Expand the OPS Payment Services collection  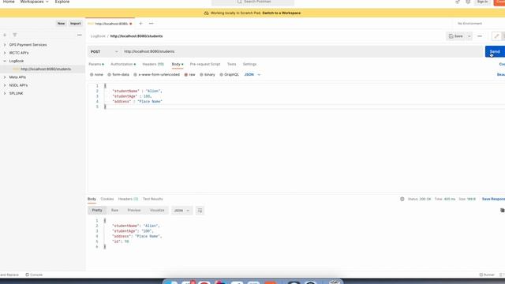(x=5, y=45)
